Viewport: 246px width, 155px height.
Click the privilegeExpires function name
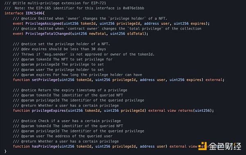click(x=49, y=111)
